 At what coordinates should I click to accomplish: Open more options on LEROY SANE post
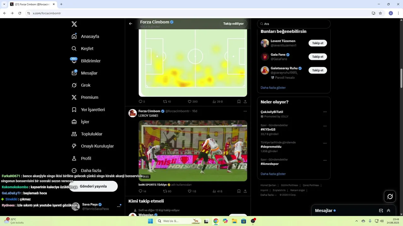[x=245, y=111]
